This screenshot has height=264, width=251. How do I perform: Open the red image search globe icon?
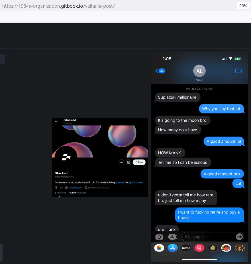[199, 248]
